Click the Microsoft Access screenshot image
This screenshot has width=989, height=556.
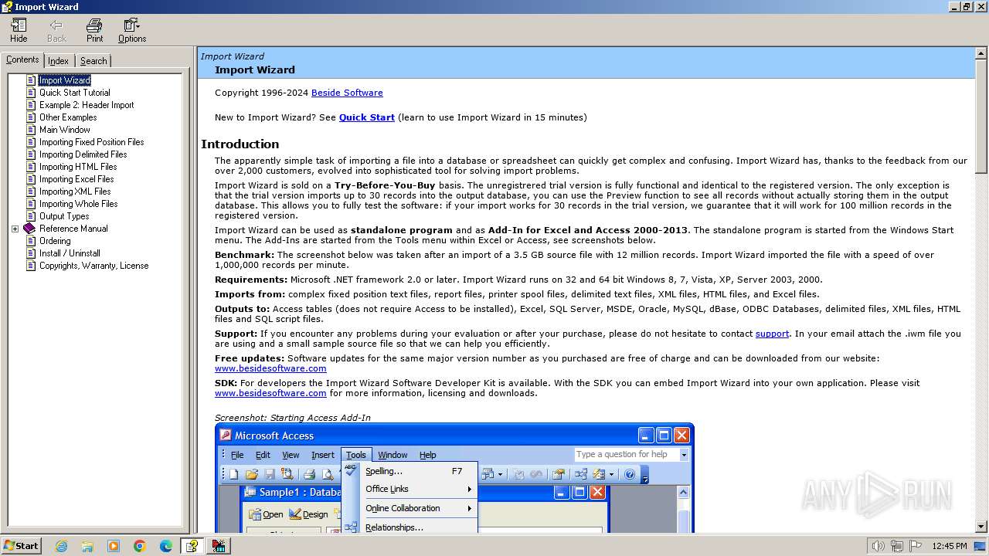[x=454, y=478]
